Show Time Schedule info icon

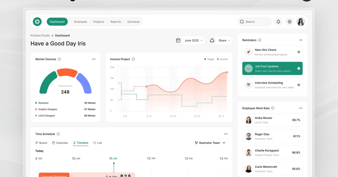58,134
